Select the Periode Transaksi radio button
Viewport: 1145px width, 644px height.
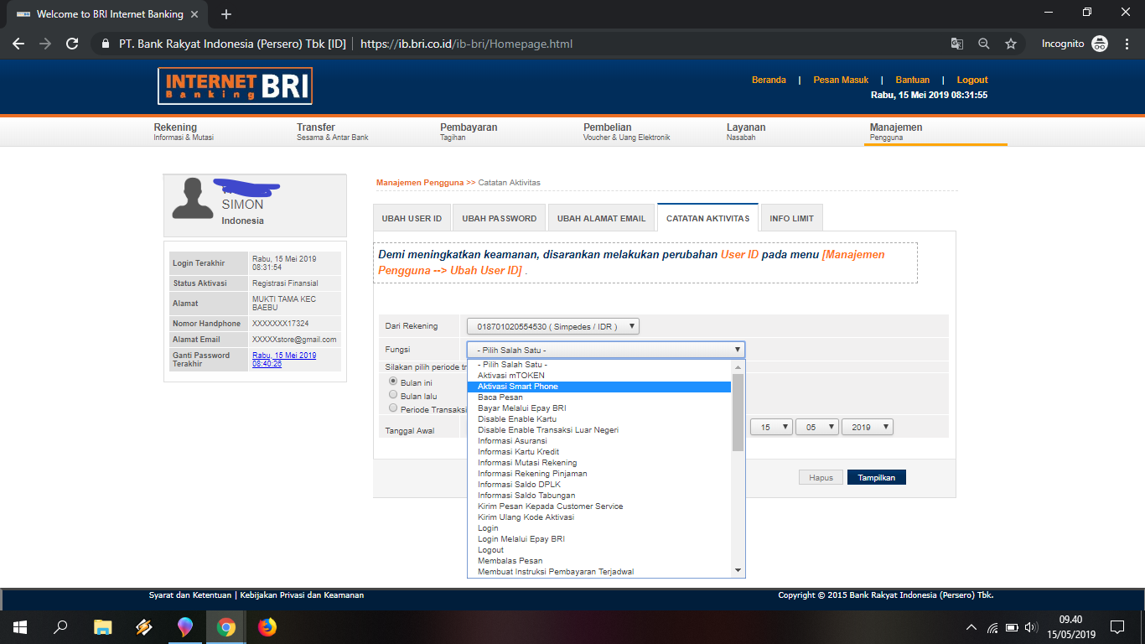[x=393, y=408]
